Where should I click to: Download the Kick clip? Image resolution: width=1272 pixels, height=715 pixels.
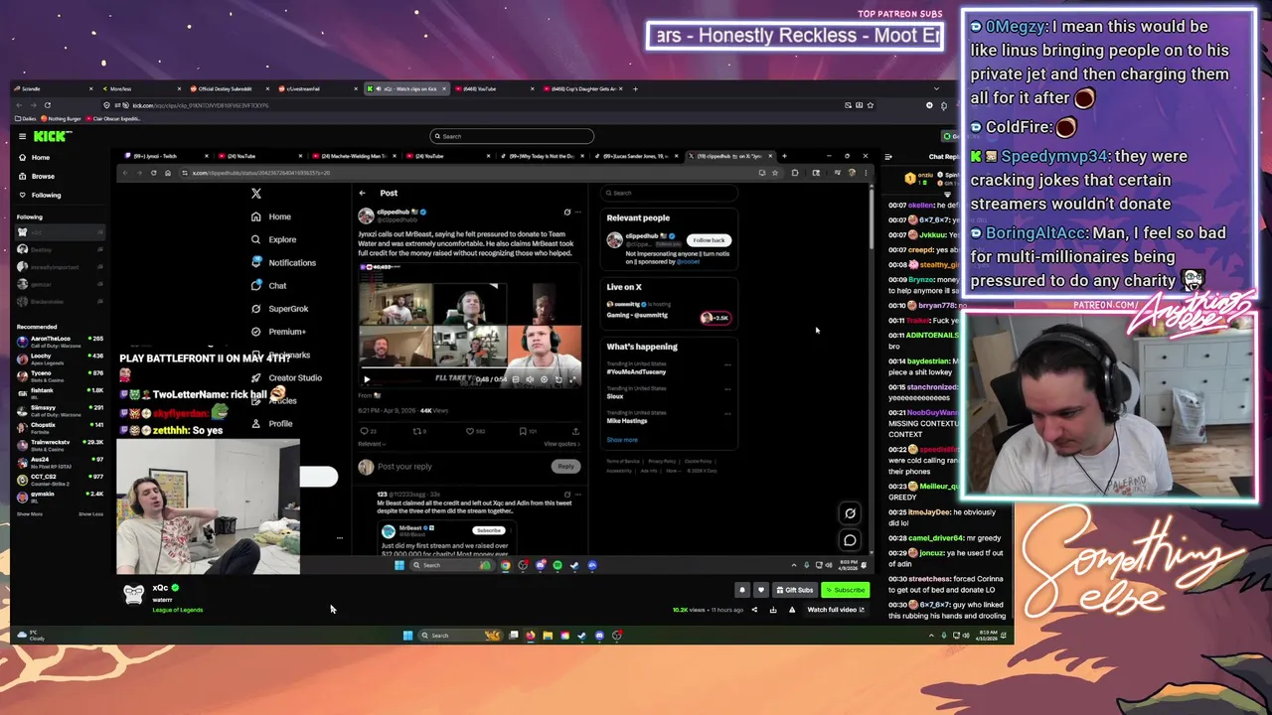pos(773,610)
